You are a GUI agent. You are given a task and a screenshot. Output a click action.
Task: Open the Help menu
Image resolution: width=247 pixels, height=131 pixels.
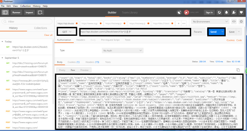pyautogui.click(x=45, y=6)
